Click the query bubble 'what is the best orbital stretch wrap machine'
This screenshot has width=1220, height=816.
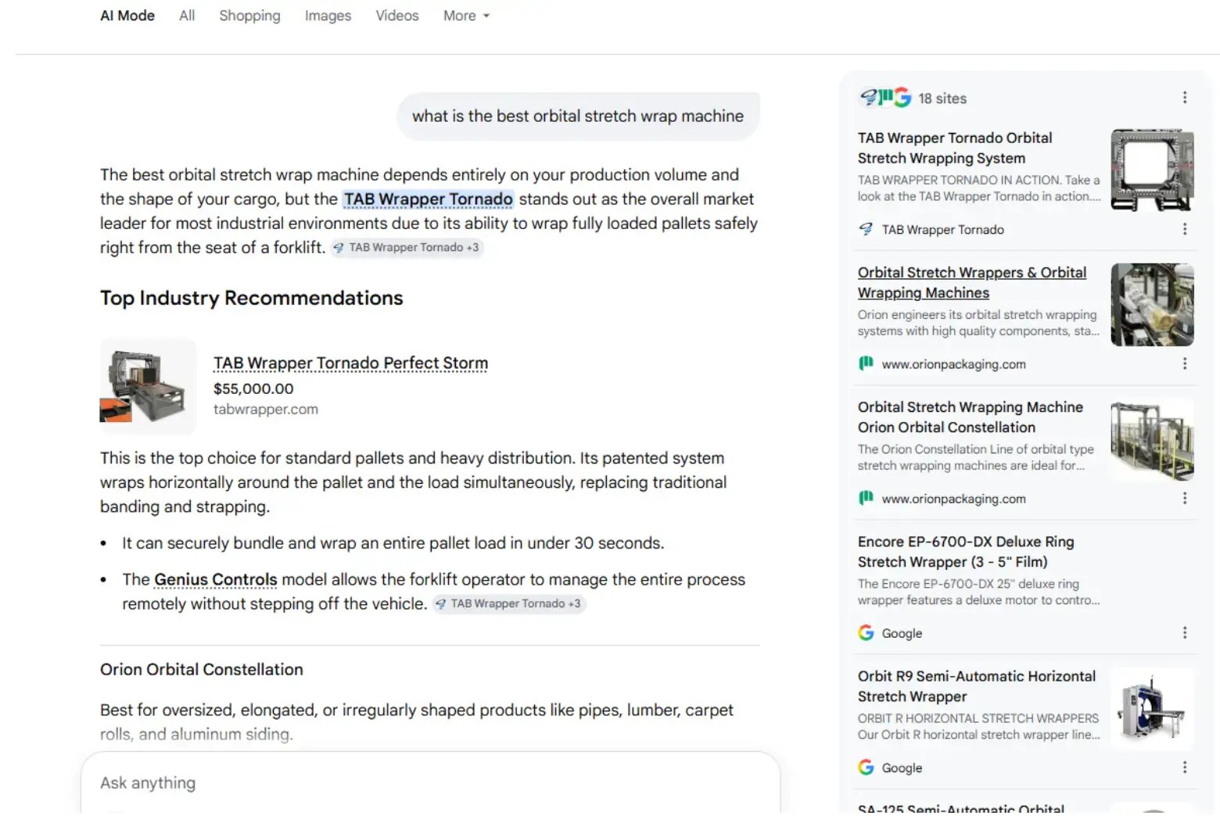point(578,116)
